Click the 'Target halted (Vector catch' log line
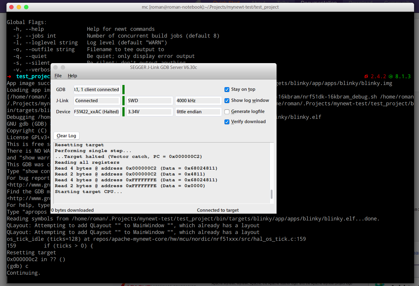The width and height of the screenshot is (419, 286). pos(129,157)
